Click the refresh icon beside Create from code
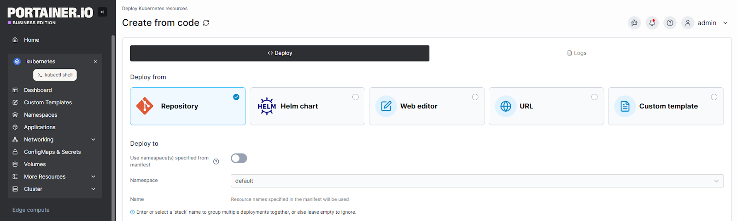Screen dimensions: 737x221 [x=206, y=23]
